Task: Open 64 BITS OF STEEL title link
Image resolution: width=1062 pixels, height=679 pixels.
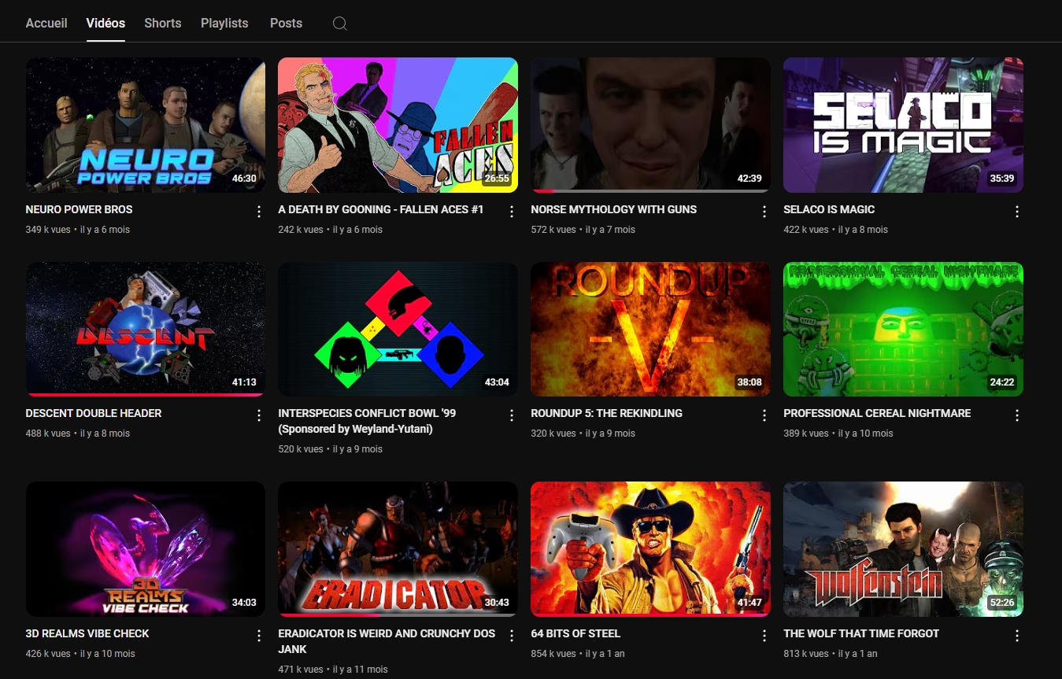Action: tap(575, 633)
